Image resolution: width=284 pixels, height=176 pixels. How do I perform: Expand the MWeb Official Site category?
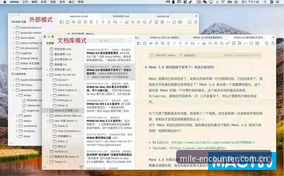[48, 115]
